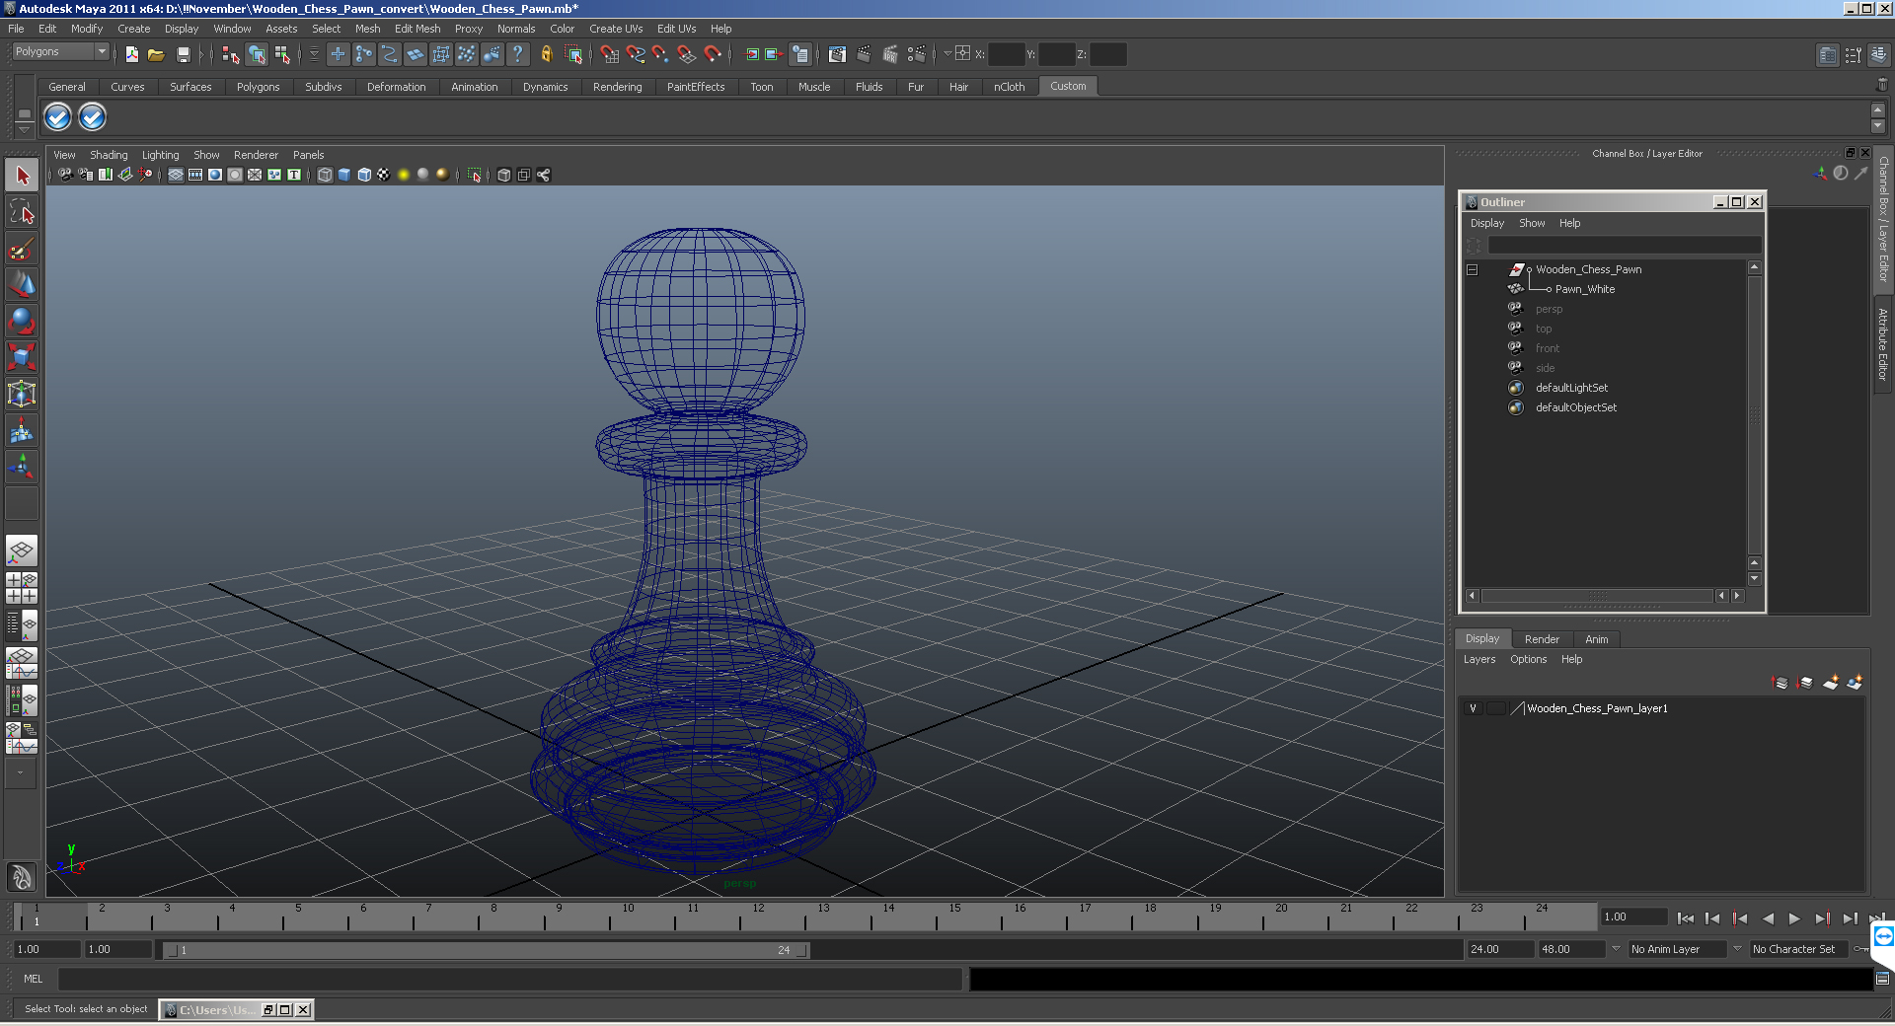This screenshot has width=1895, height=1026.
Task: Toggle Select by Hierarchy mode
Action: click(x=231, y=54)
